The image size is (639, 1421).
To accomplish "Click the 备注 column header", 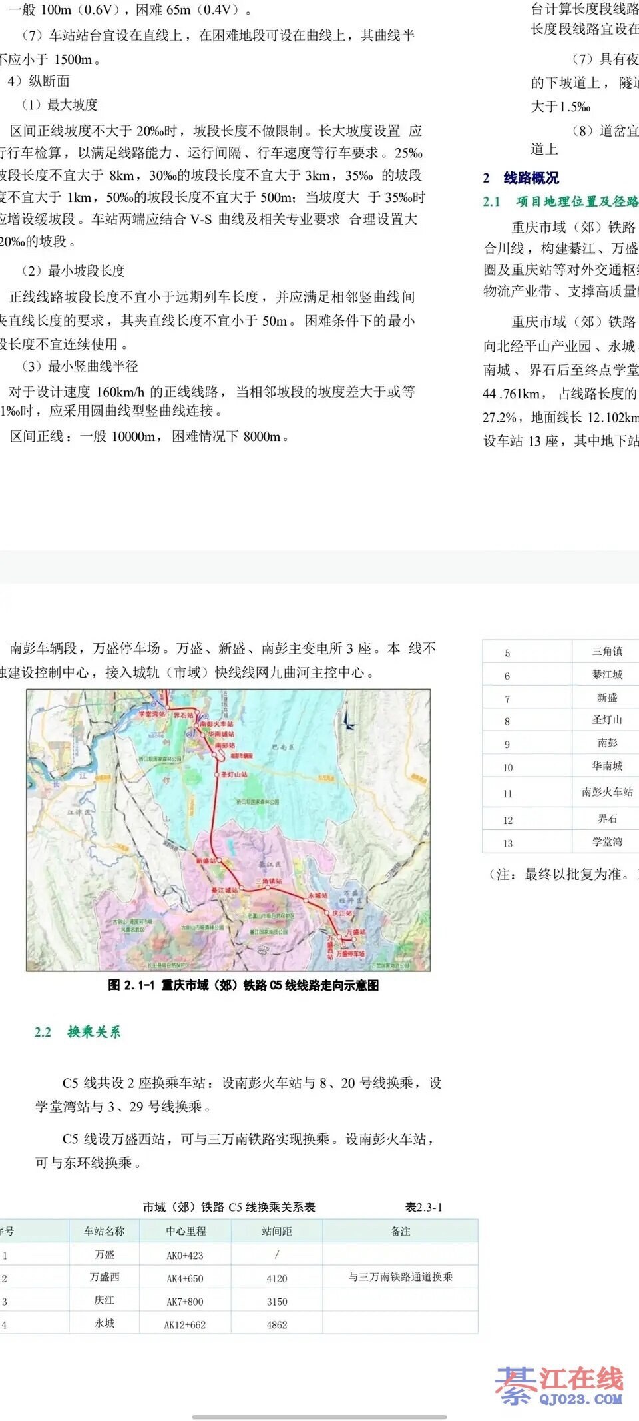I will (400, 1231).
